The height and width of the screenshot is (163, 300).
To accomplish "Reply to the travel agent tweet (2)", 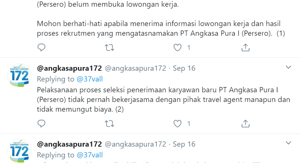I will pyautogui.click(x=41, y=124).
